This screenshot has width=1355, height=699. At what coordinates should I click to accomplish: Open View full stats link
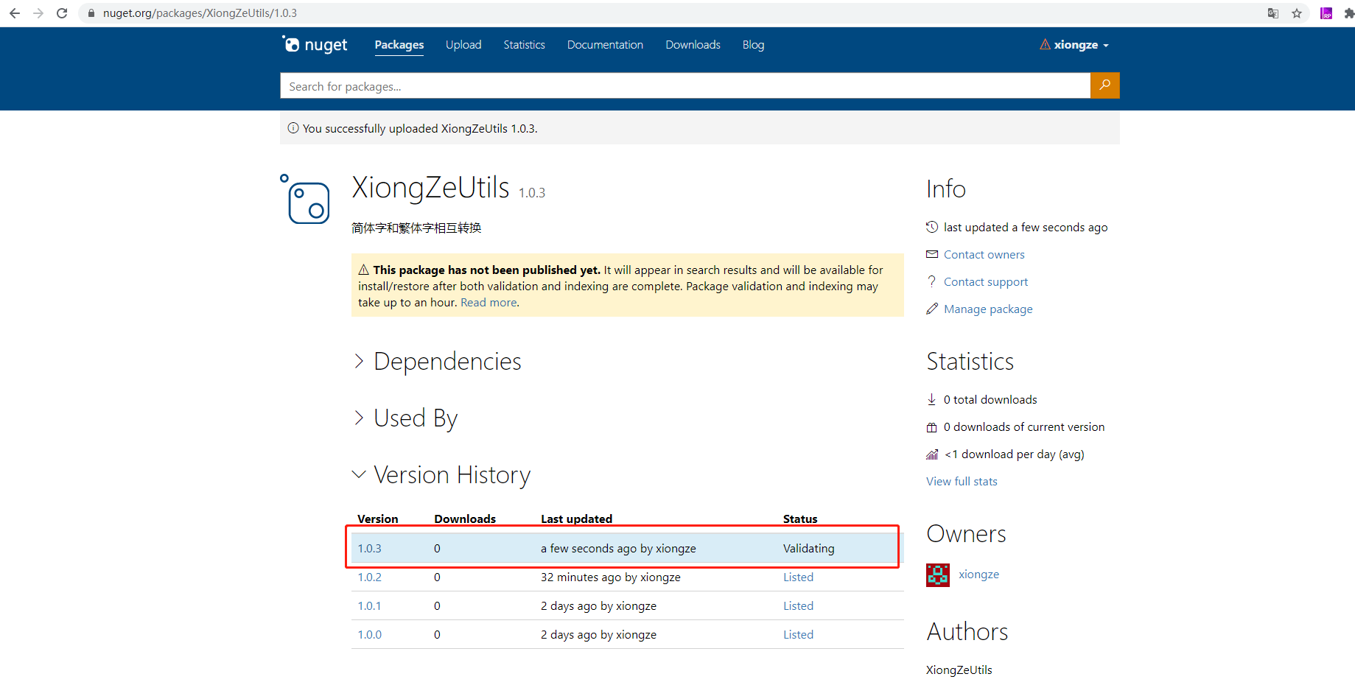tap(962, 481)
